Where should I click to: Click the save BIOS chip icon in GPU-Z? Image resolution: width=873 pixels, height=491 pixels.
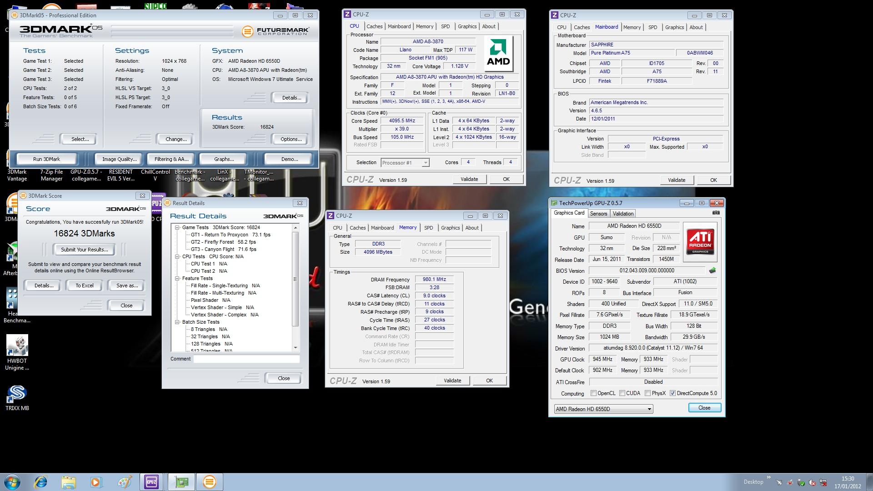tap(712, 271)
